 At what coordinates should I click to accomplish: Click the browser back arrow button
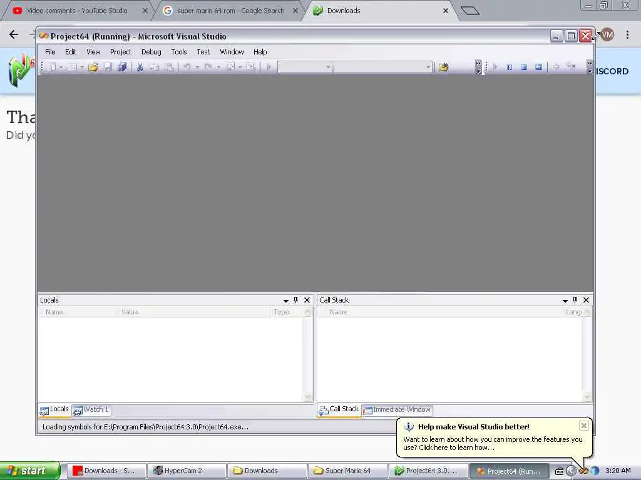click(x=14, y=35)
